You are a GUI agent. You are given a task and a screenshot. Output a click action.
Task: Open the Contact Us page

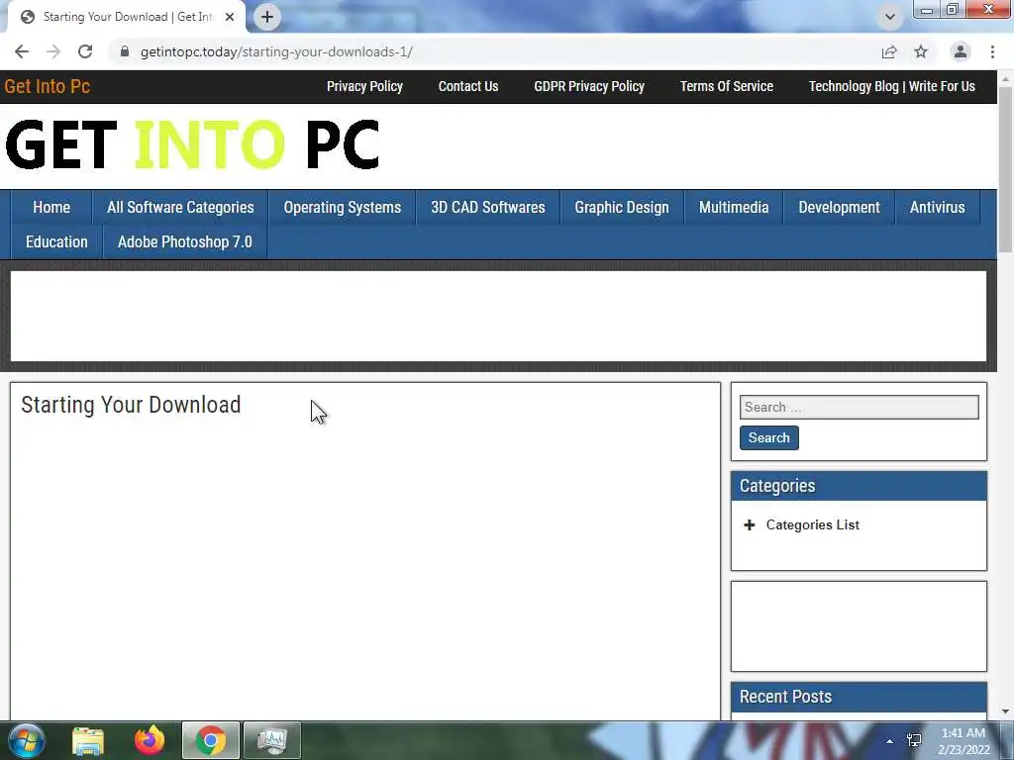pos(468,87)
